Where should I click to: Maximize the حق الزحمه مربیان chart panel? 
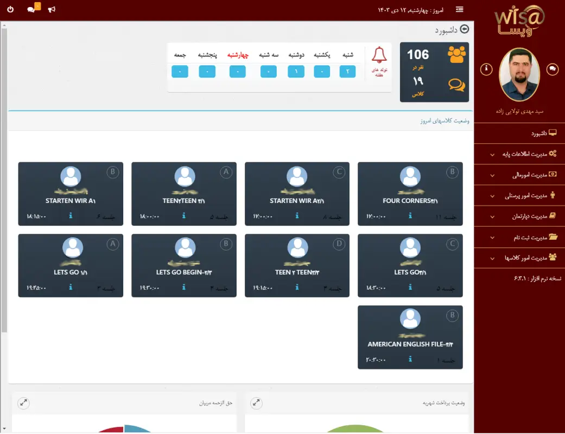[23, 403]
